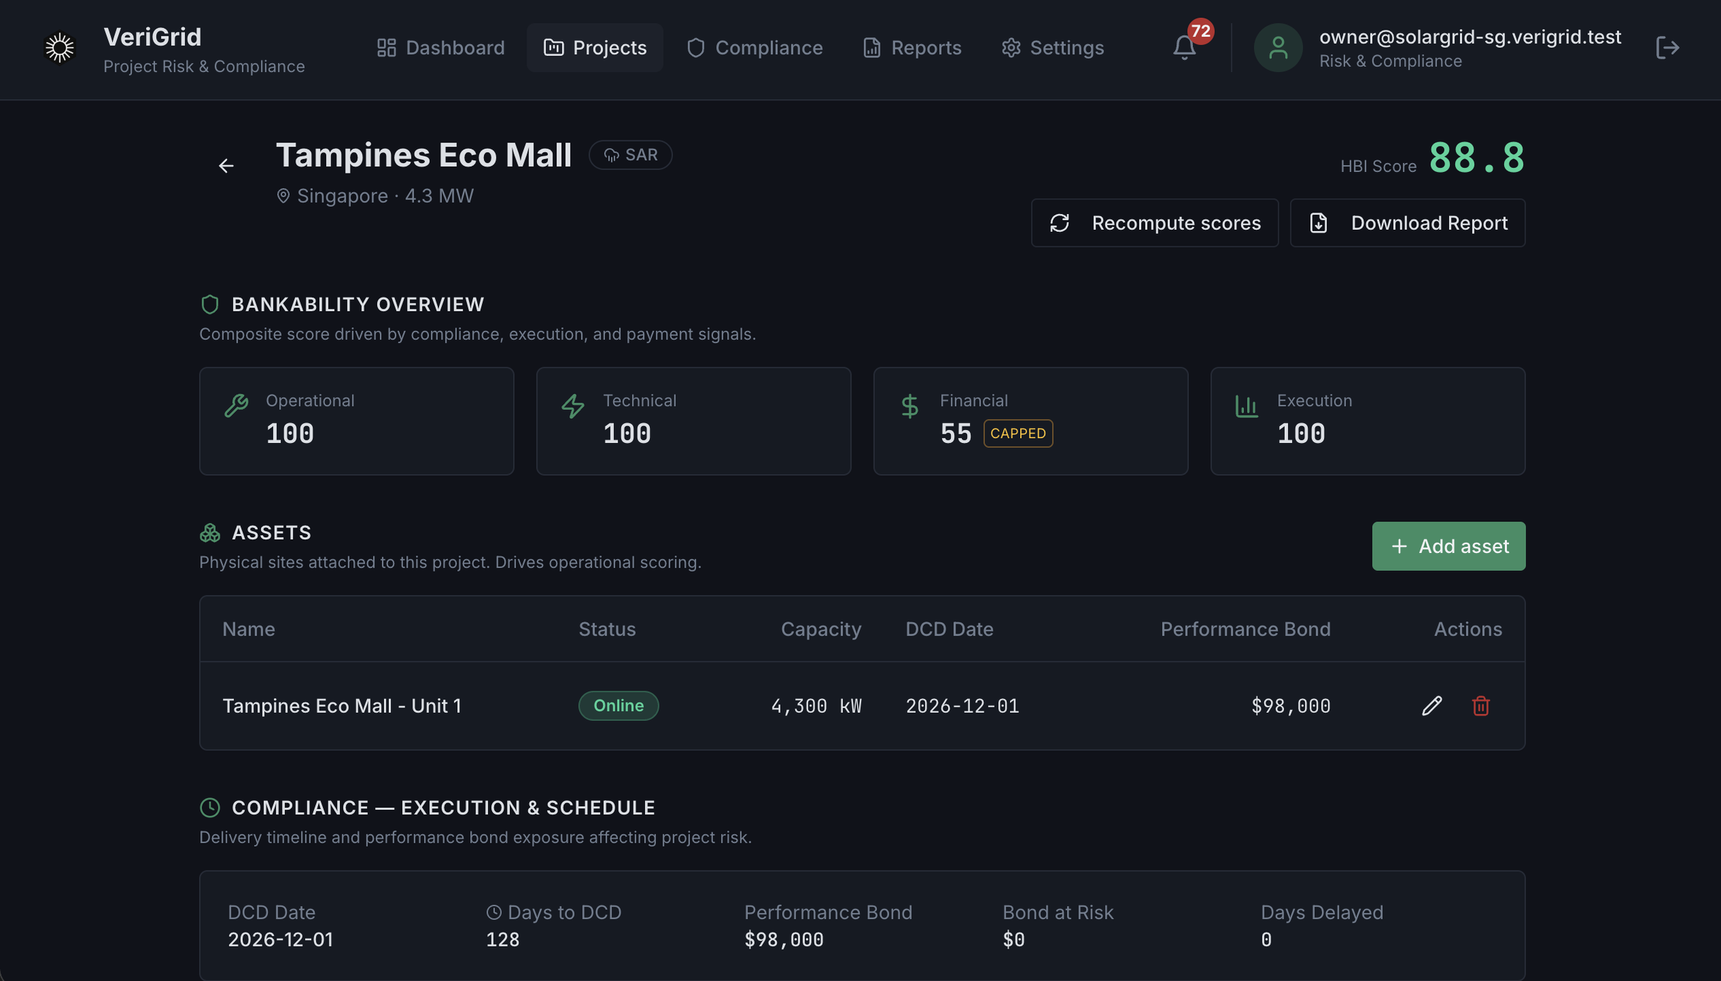The height and width of the screenshot is (981, 1721).
Task: Select the Execution score card
Action: [1367, 421]
